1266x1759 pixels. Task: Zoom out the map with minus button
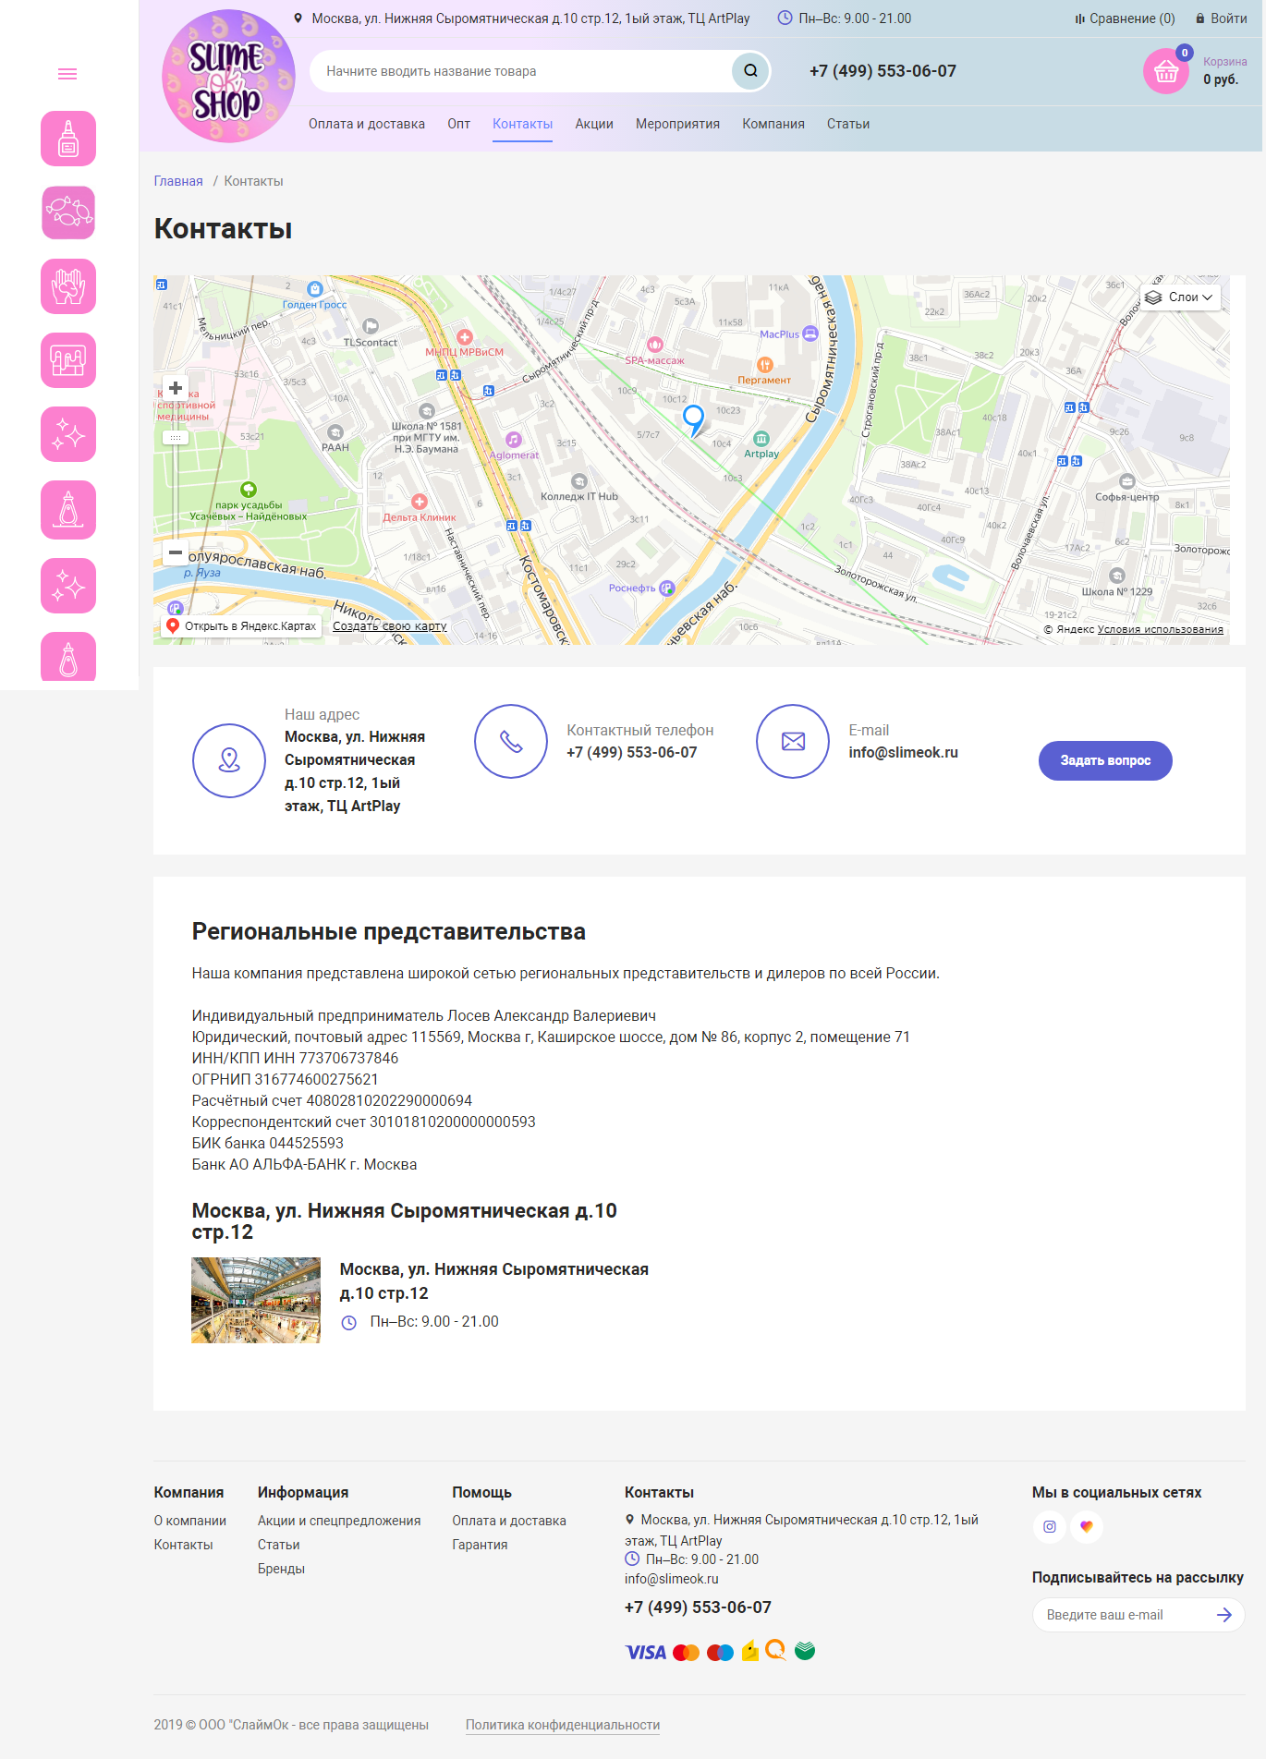pos(175,552)
